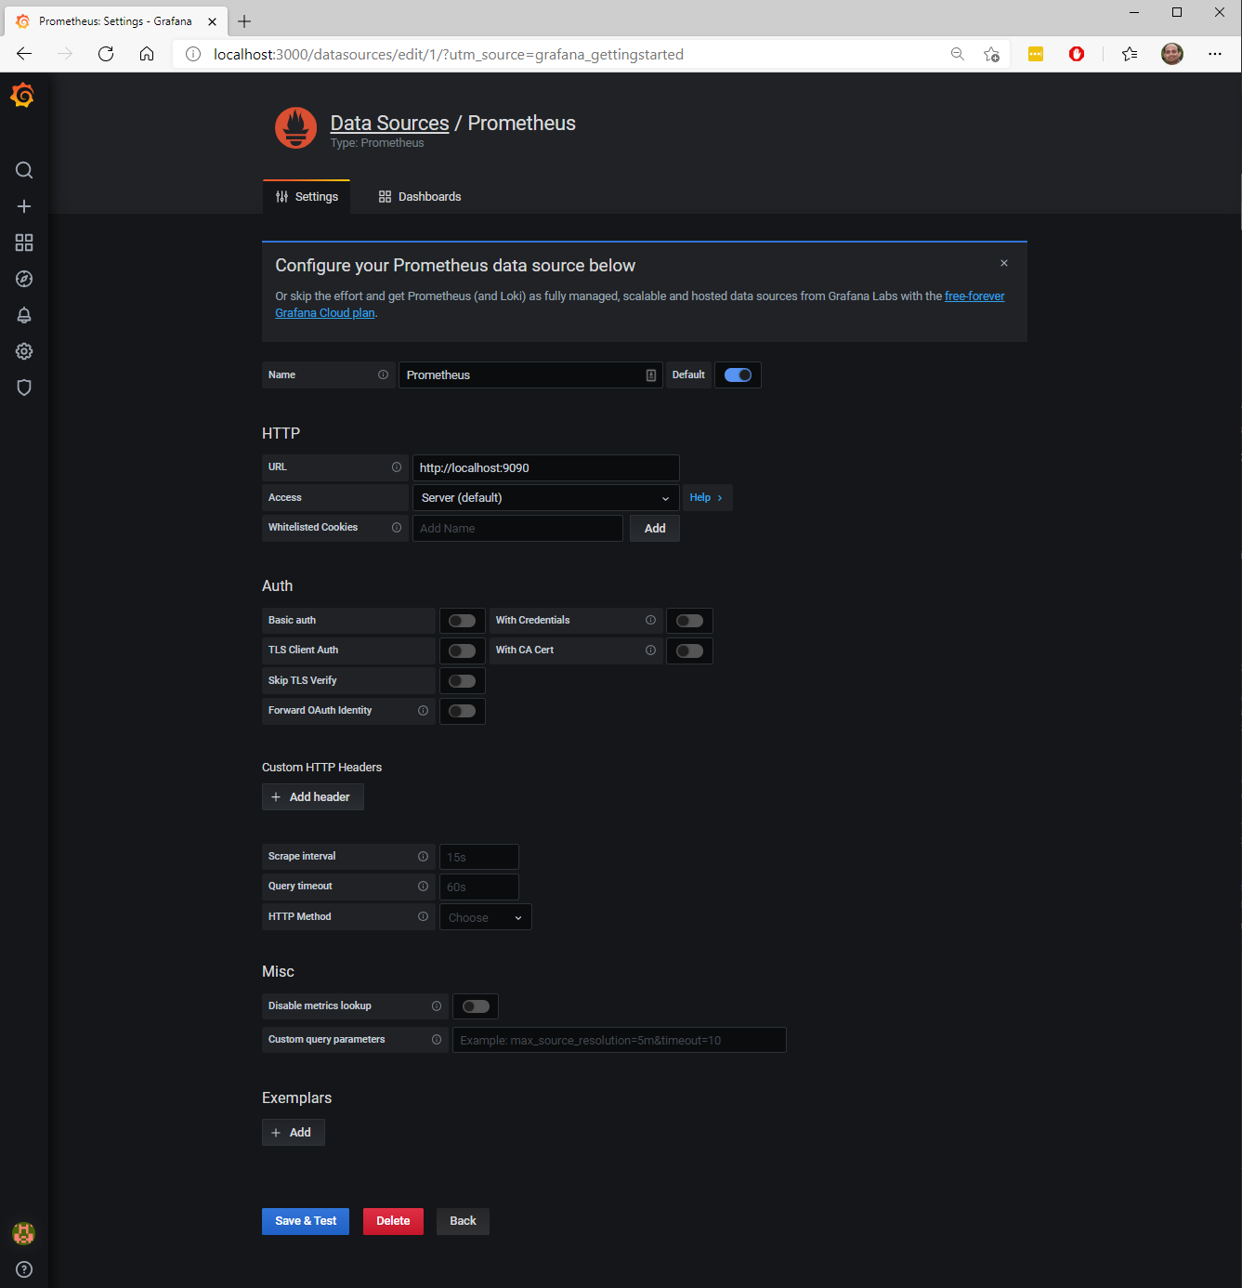Click the Custom query parameters input
This screenshot has width=1242, height=1288.
[619, 1040]
